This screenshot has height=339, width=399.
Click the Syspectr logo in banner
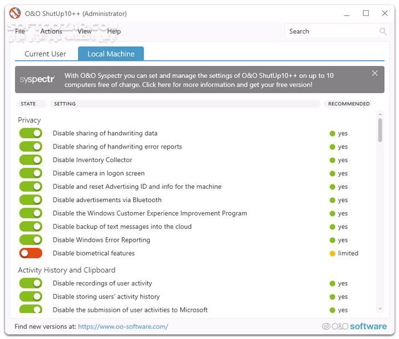pos(38,80)
